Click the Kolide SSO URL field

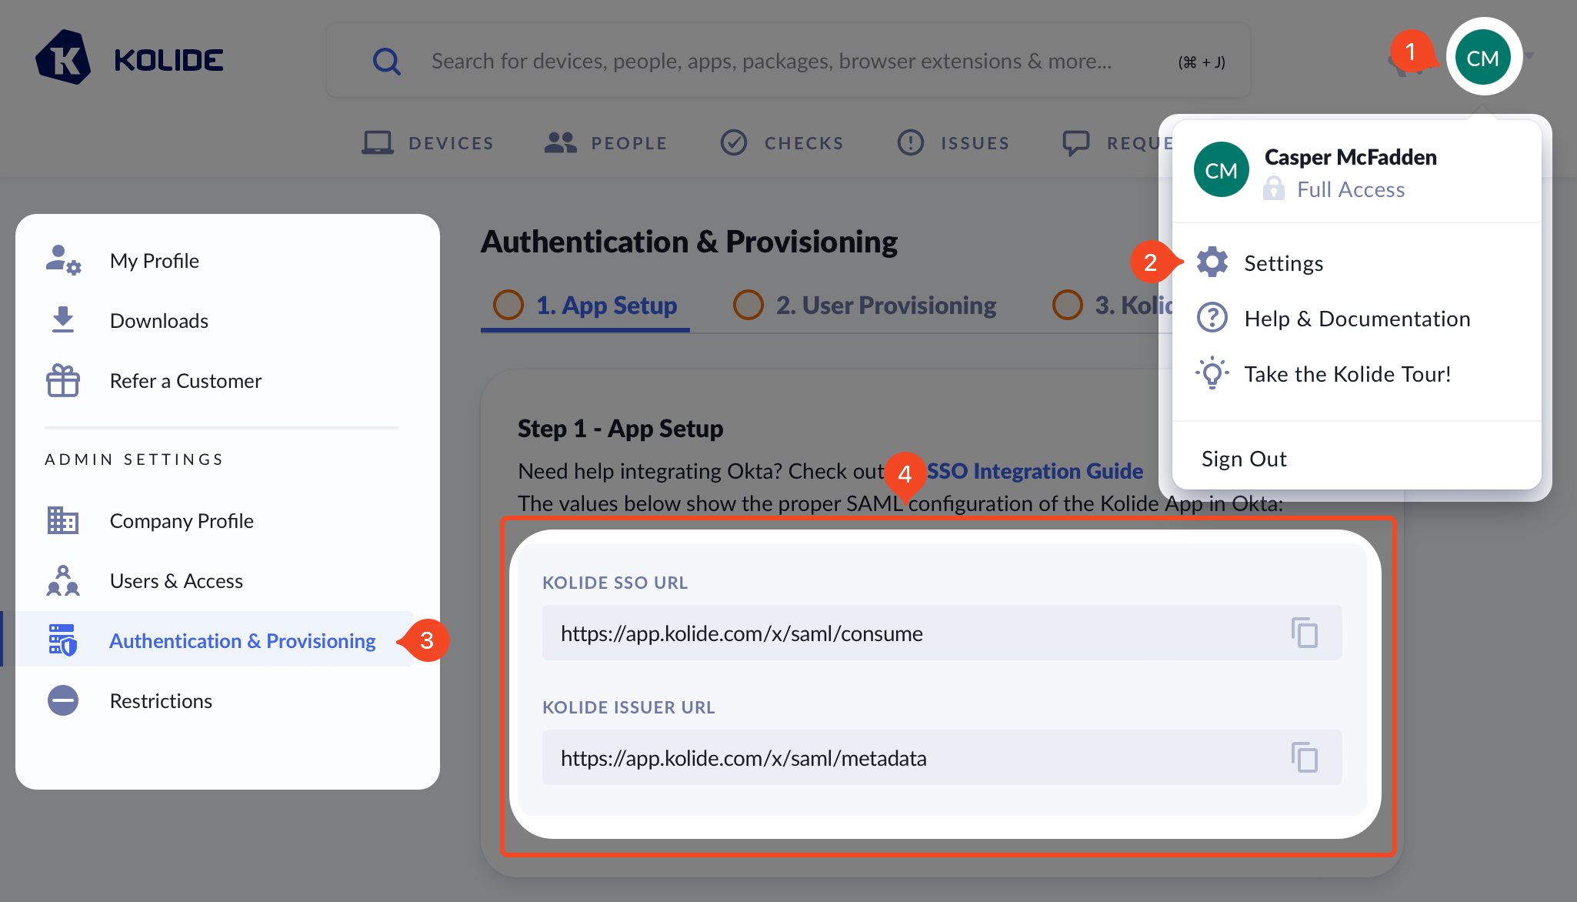(942, 633)
